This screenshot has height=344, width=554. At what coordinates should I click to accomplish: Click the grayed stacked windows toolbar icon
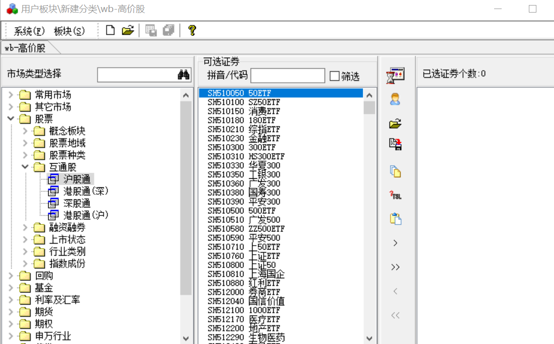[169, 30]
